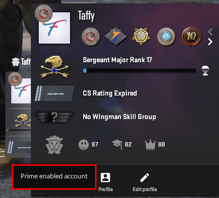This screenshot has width=219, height=198.
Task: Click the orange and blue tournament pin
Action: pos(116,36)
